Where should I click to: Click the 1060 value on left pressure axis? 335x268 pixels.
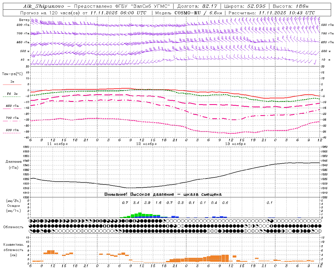coord(26,147)
